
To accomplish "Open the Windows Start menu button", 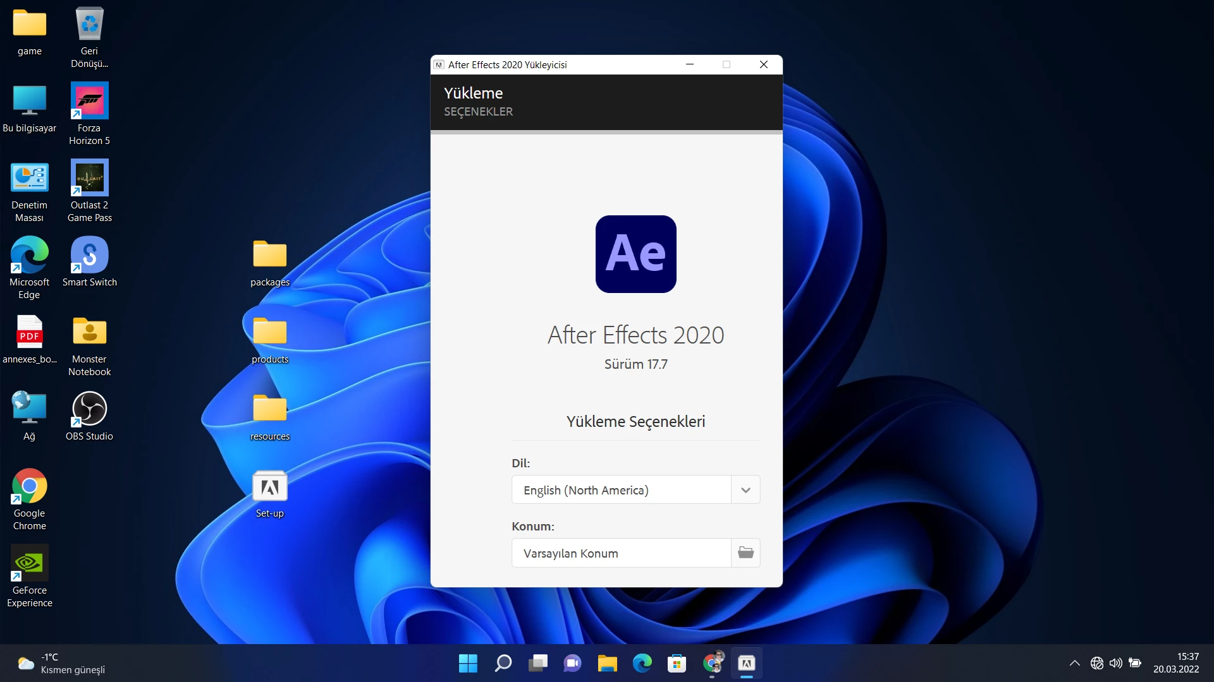I will coord(468,663).
